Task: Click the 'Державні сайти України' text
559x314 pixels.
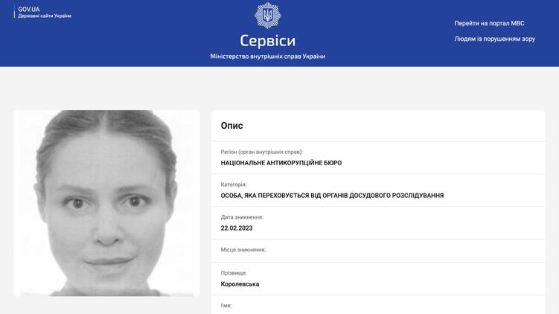Action: coord(45,16)
